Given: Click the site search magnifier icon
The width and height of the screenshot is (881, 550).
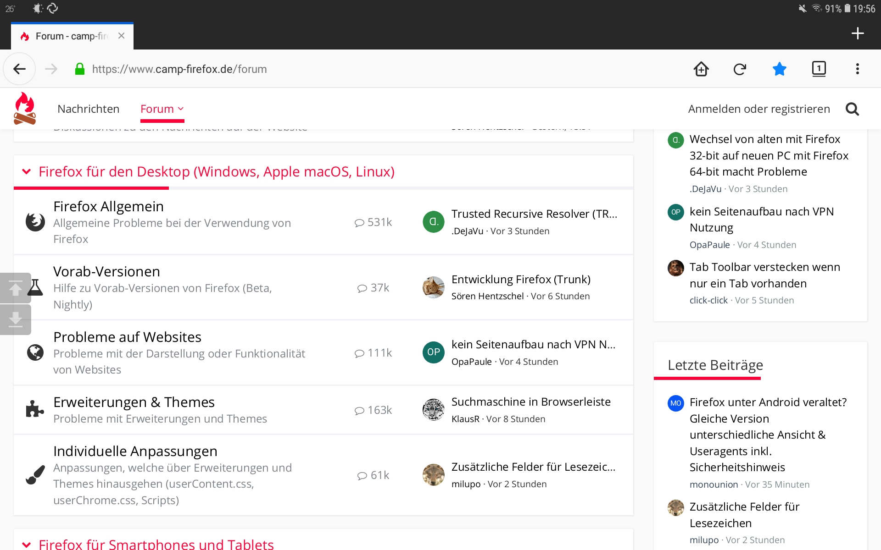Looking at the screenshot, I should [852, 109].
